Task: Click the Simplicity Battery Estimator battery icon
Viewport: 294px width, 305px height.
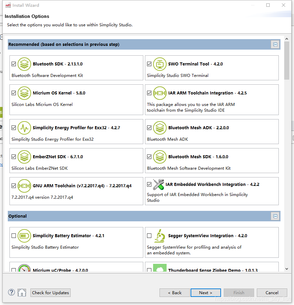Action: (24, 236)
